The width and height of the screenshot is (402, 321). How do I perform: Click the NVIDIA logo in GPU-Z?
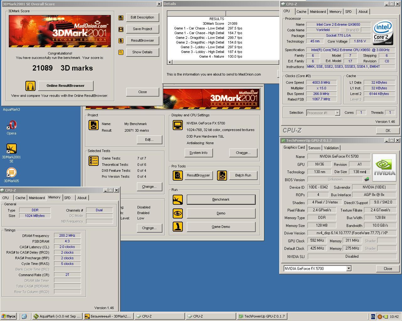[x=384, y=168]
